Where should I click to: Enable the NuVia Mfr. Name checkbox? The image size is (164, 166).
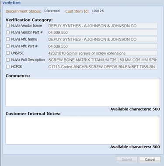click(x=8, y=39)
